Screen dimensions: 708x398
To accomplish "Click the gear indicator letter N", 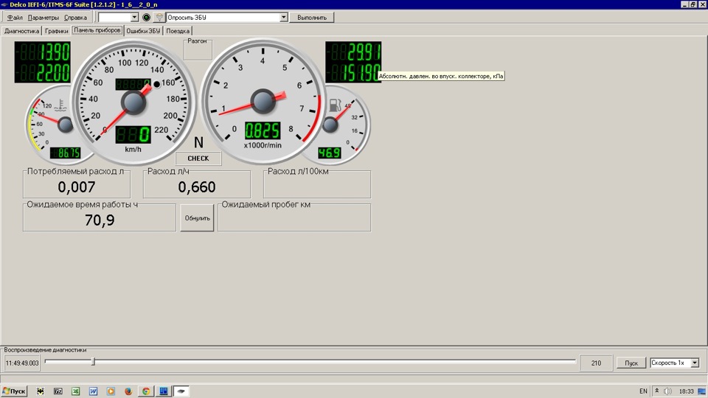I will [x=198, y=142].
